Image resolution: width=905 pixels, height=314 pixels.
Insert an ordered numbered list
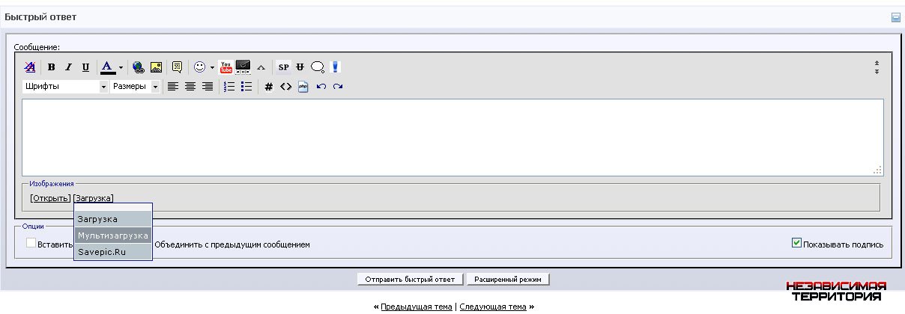[x=229, y=87]
